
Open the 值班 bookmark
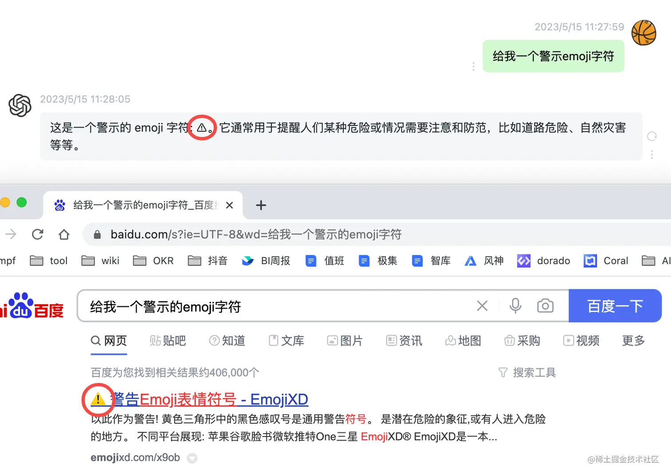click(x=325, y=261)
